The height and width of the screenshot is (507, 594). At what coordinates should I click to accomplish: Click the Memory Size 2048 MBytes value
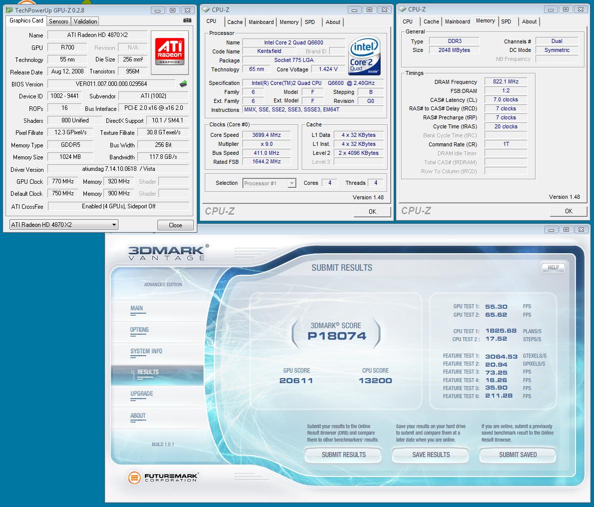pos(455,50)
